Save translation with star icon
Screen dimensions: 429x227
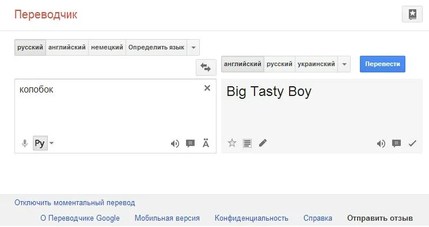coord(231,143)
